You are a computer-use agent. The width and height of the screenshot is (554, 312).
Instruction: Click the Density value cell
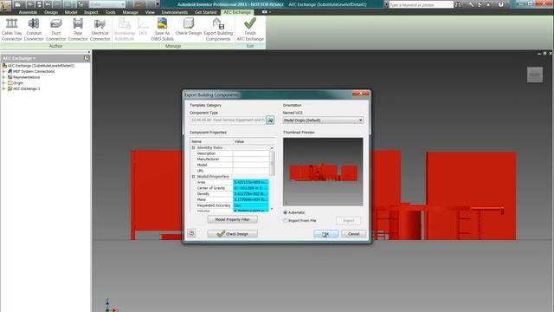coord(251,194)
